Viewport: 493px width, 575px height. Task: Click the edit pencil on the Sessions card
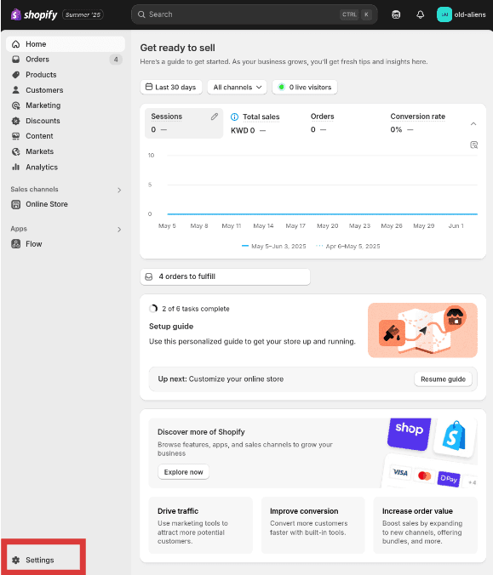tap(215, 117)
